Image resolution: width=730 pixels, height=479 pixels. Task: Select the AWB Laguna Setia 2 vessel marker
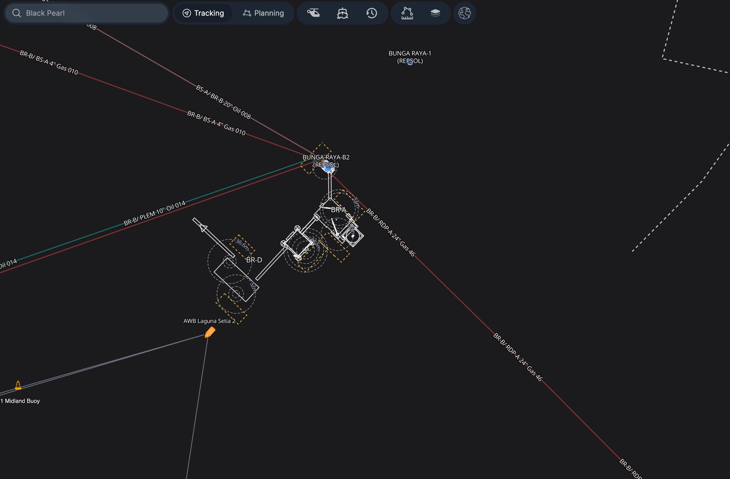pos(210,332)
